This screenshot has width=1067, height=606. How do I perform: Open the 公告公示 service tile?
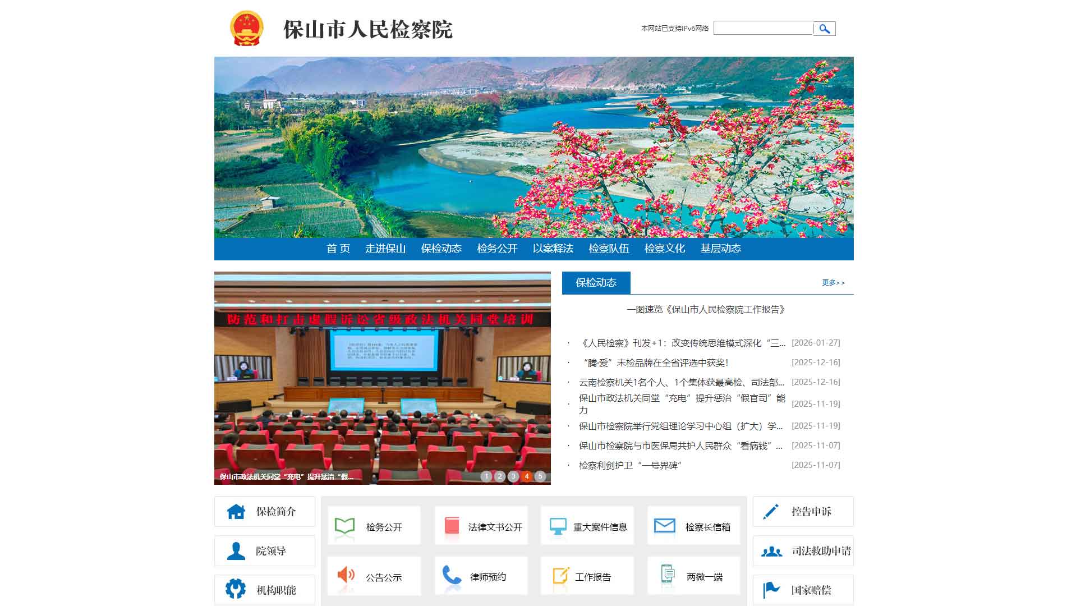pos(374,576)
